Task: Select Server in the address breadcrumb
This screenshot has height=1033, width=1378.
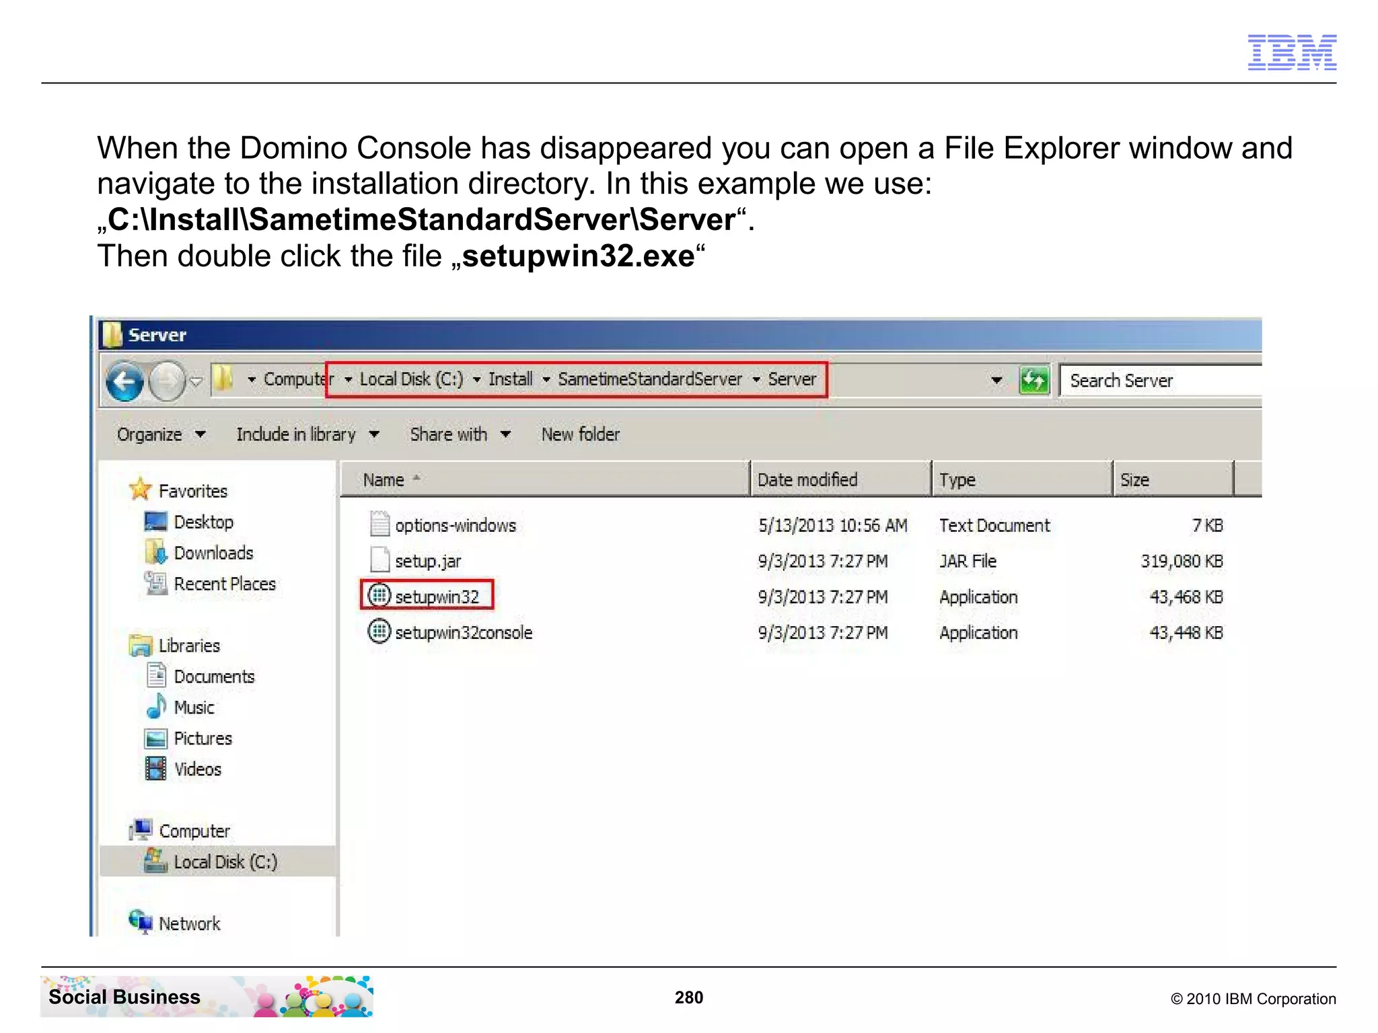Action: coord(792,379)
